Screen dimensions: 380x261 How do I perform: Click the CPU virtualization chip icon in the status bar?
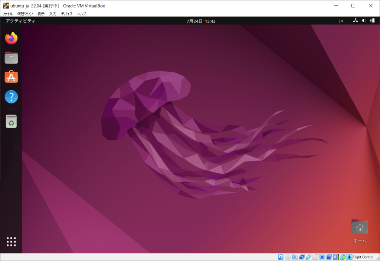point(335,257)
